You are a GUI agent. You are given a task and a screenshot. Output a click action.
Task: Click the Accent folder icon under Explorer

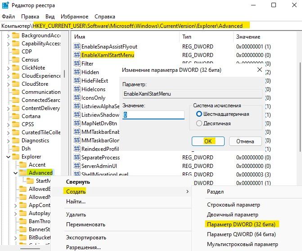pyautogui.click(x=23, y=165)
